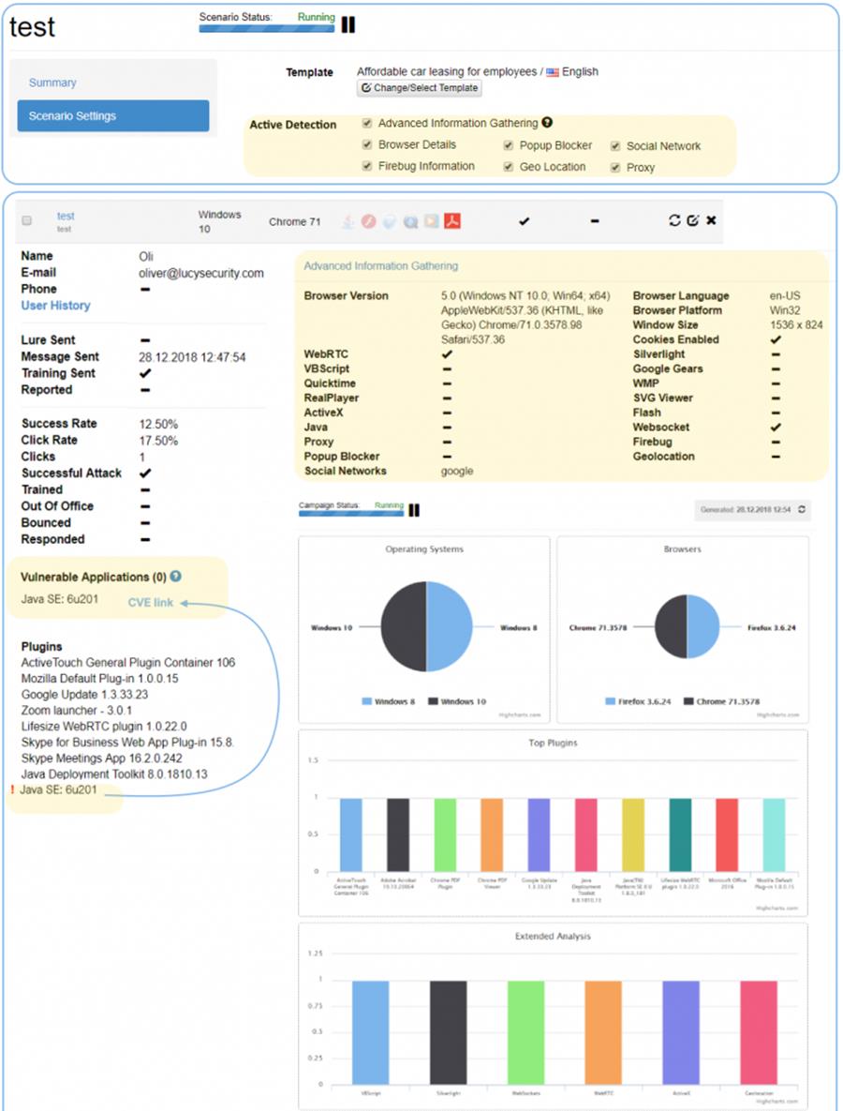Click the Java plugin icon in test row

point(348,222)
